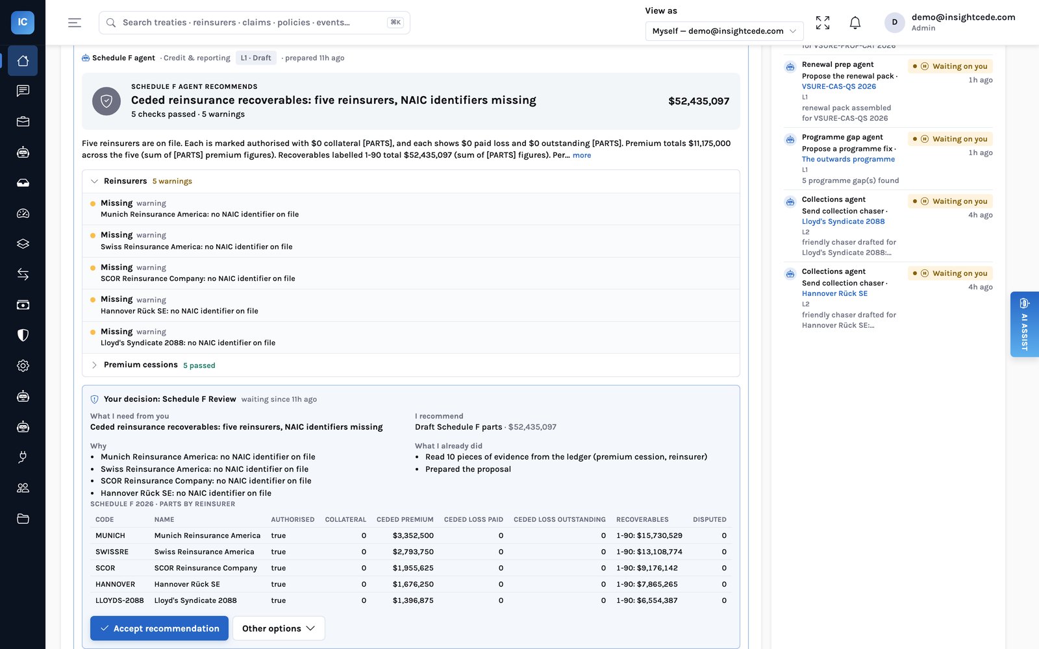This screenshot has width=1039, height=649.
Task: Open the Lloyd's Syndicate 2088 link
Action: coord(843,221)
